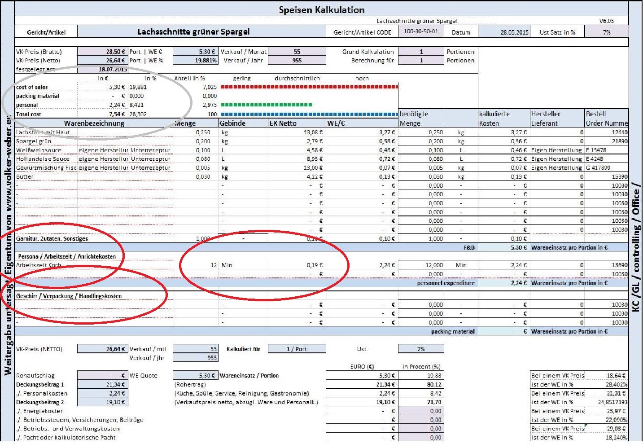
Task: Click the Rohaufschlag value cell
Action: [103, 376]
